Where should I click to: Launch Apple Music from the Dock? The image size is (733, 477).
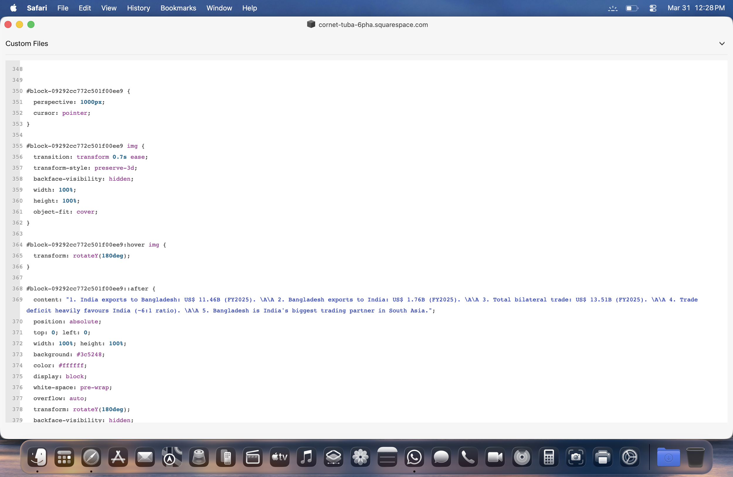[306, 457]
